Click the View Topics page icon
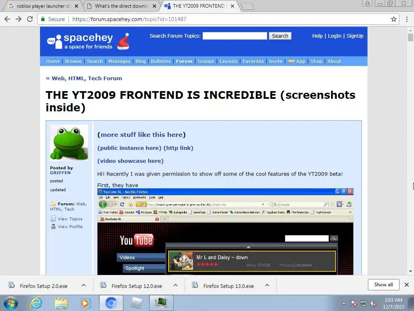414x311 pixels. [53, 218]
